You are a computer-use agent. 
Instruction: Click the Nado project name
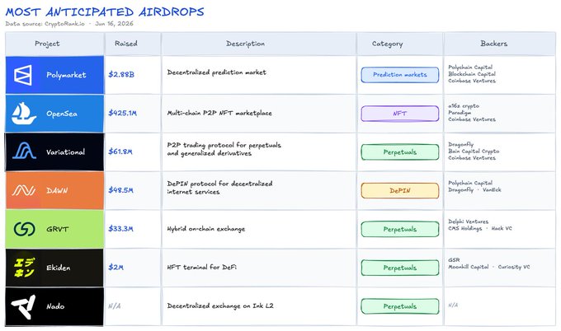pos(55,306)
